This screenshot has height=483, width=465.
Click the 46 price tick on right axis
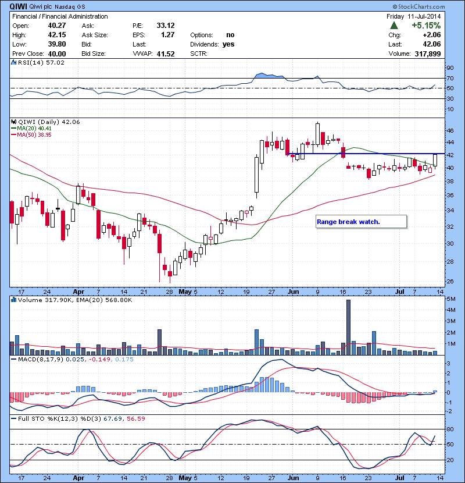tap(450, 130)
